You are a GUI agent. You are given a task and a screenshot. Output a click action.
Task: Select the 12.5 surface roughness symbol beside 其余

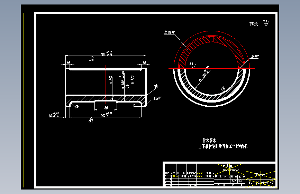[x=266, y=23]
